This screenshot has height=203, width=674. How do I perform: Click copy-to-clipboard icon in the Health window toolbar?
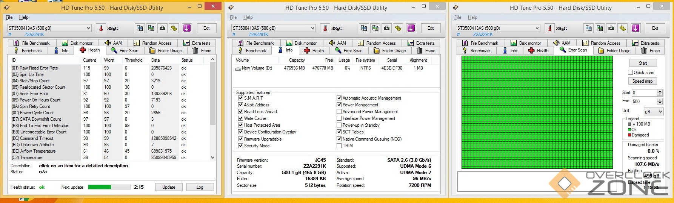tap(140, 28)
